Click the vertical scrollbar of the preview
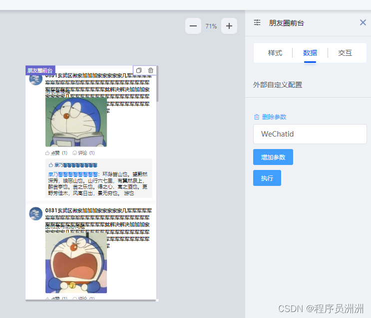 click(157, 84)
